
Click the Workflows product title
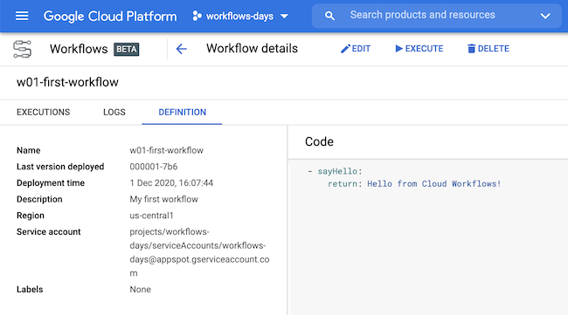pyautogui.click(x=79, y=49)
